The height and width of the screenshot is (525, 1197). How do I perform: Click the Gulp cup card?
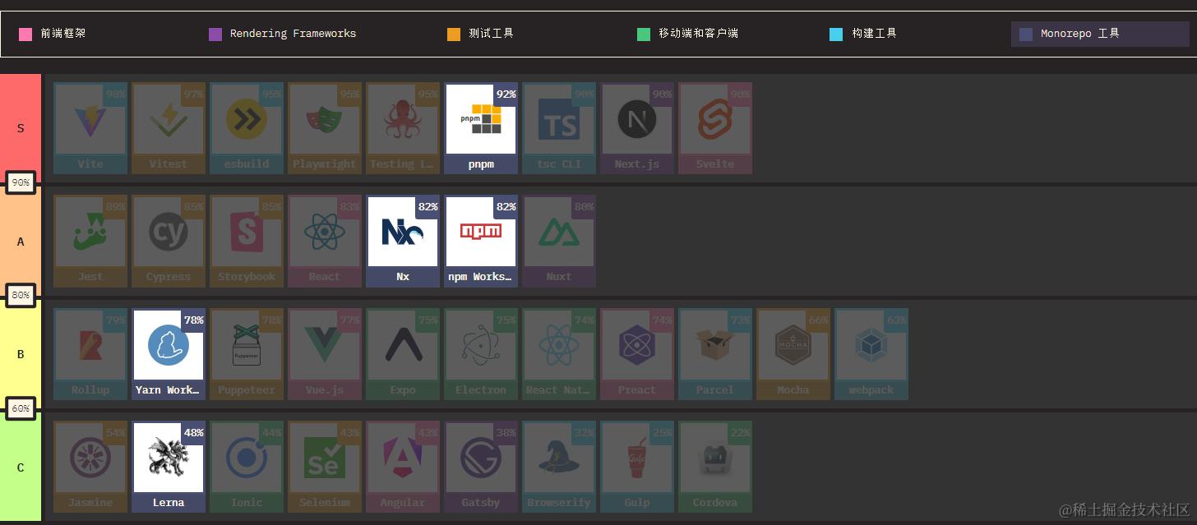click(637, 467)
